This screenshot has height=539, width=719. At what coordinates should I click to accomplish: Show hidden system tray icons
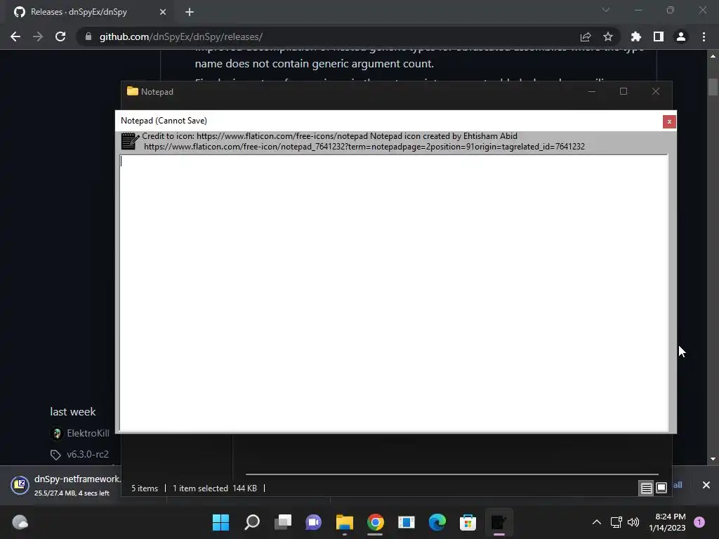[x=597, y=522]
